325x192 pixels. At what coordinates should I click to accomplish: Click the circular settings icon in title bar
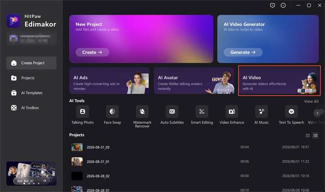click(x=283, y=5)
